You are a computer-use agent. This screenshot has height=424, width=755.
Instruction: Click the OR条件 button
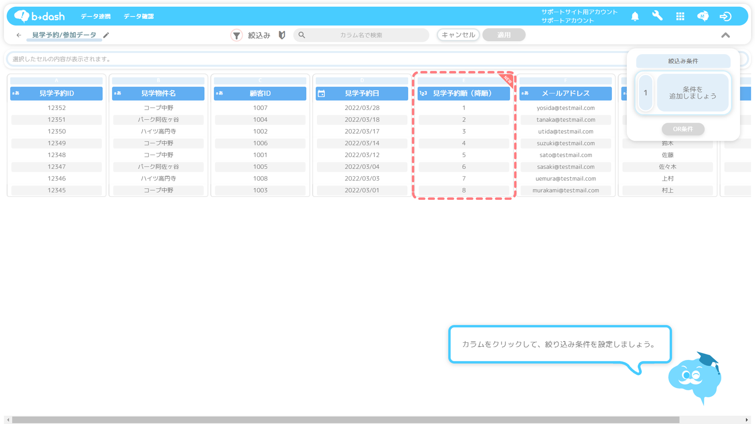pyautogui.click(x=683, y=129)
